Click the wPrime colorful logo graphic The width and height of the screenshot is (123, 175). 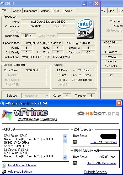click(x=6, y=115)
